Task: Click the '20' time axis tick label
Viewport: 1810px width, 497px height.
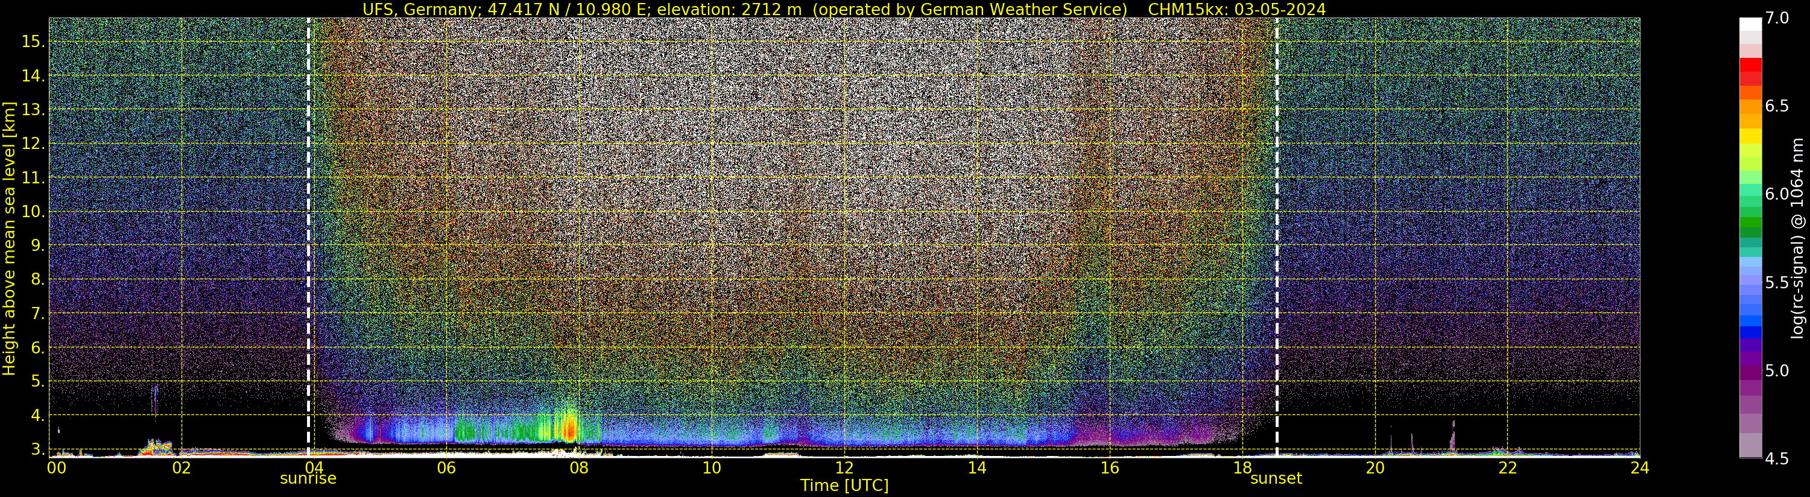Action: [1375, 467]
